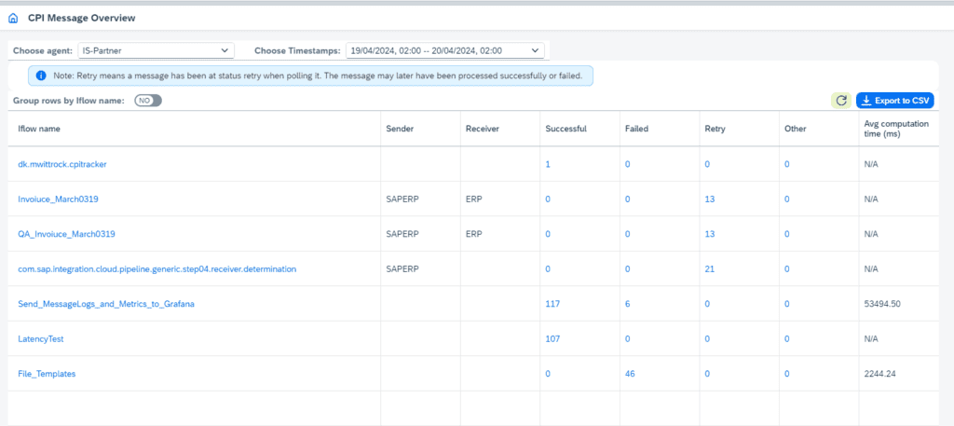
Task: Open retry count 13 for QA_Invoiuce_March0319
Action: coord(709,234)
